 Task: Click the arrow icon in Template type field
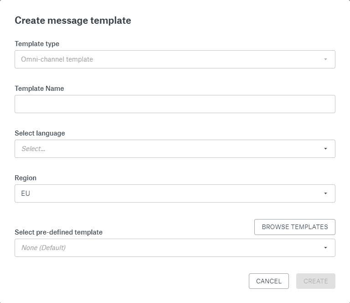tap(325, 59)
